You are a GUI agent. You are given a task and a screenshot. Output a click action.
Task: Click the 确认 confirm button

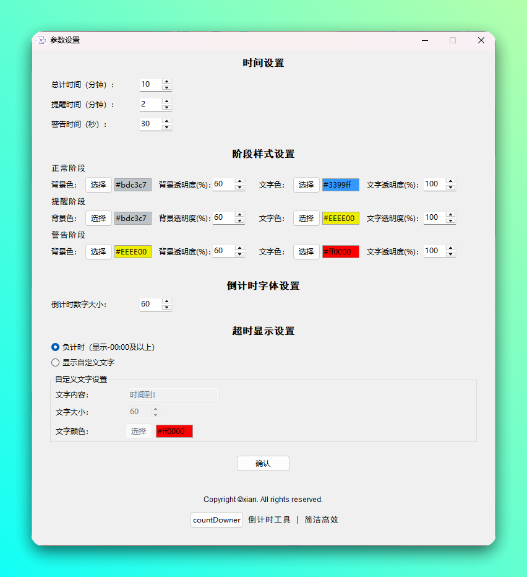(263, 463)
